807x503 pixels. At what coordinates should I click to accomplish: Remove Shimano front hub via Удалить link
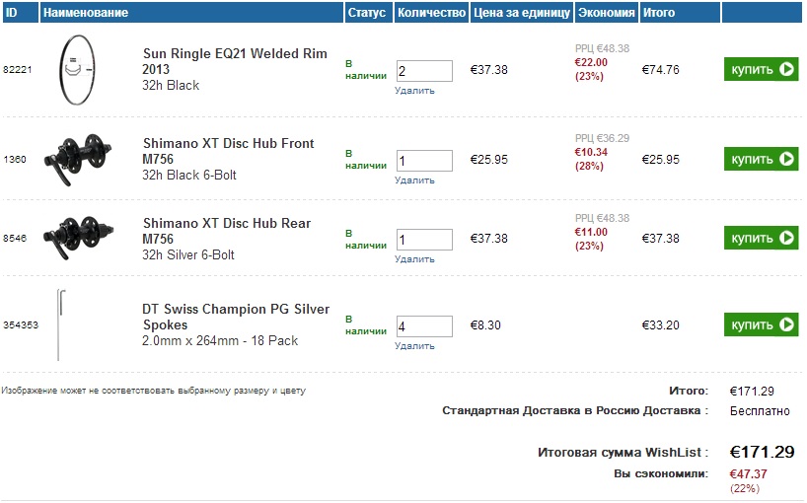(414, 180)
